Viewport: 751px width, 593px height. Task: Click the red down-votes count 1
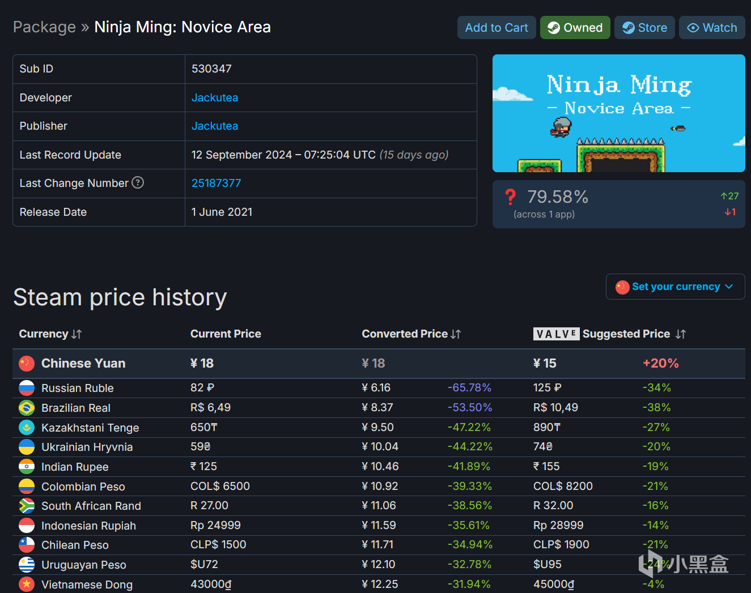click(730, 212)
